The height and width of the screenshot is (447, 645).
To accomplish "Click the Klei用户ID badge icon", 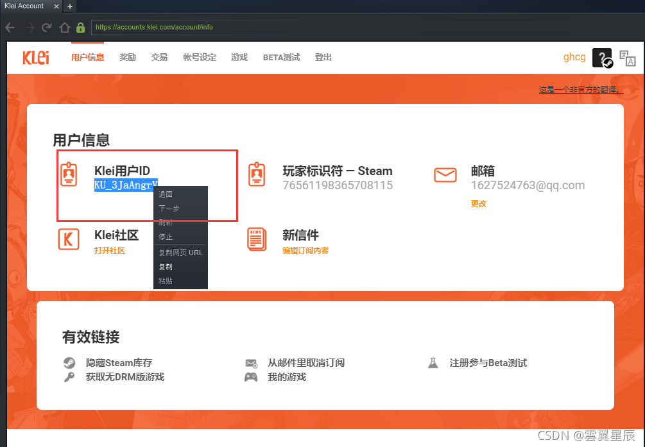I will click(69, 174).
